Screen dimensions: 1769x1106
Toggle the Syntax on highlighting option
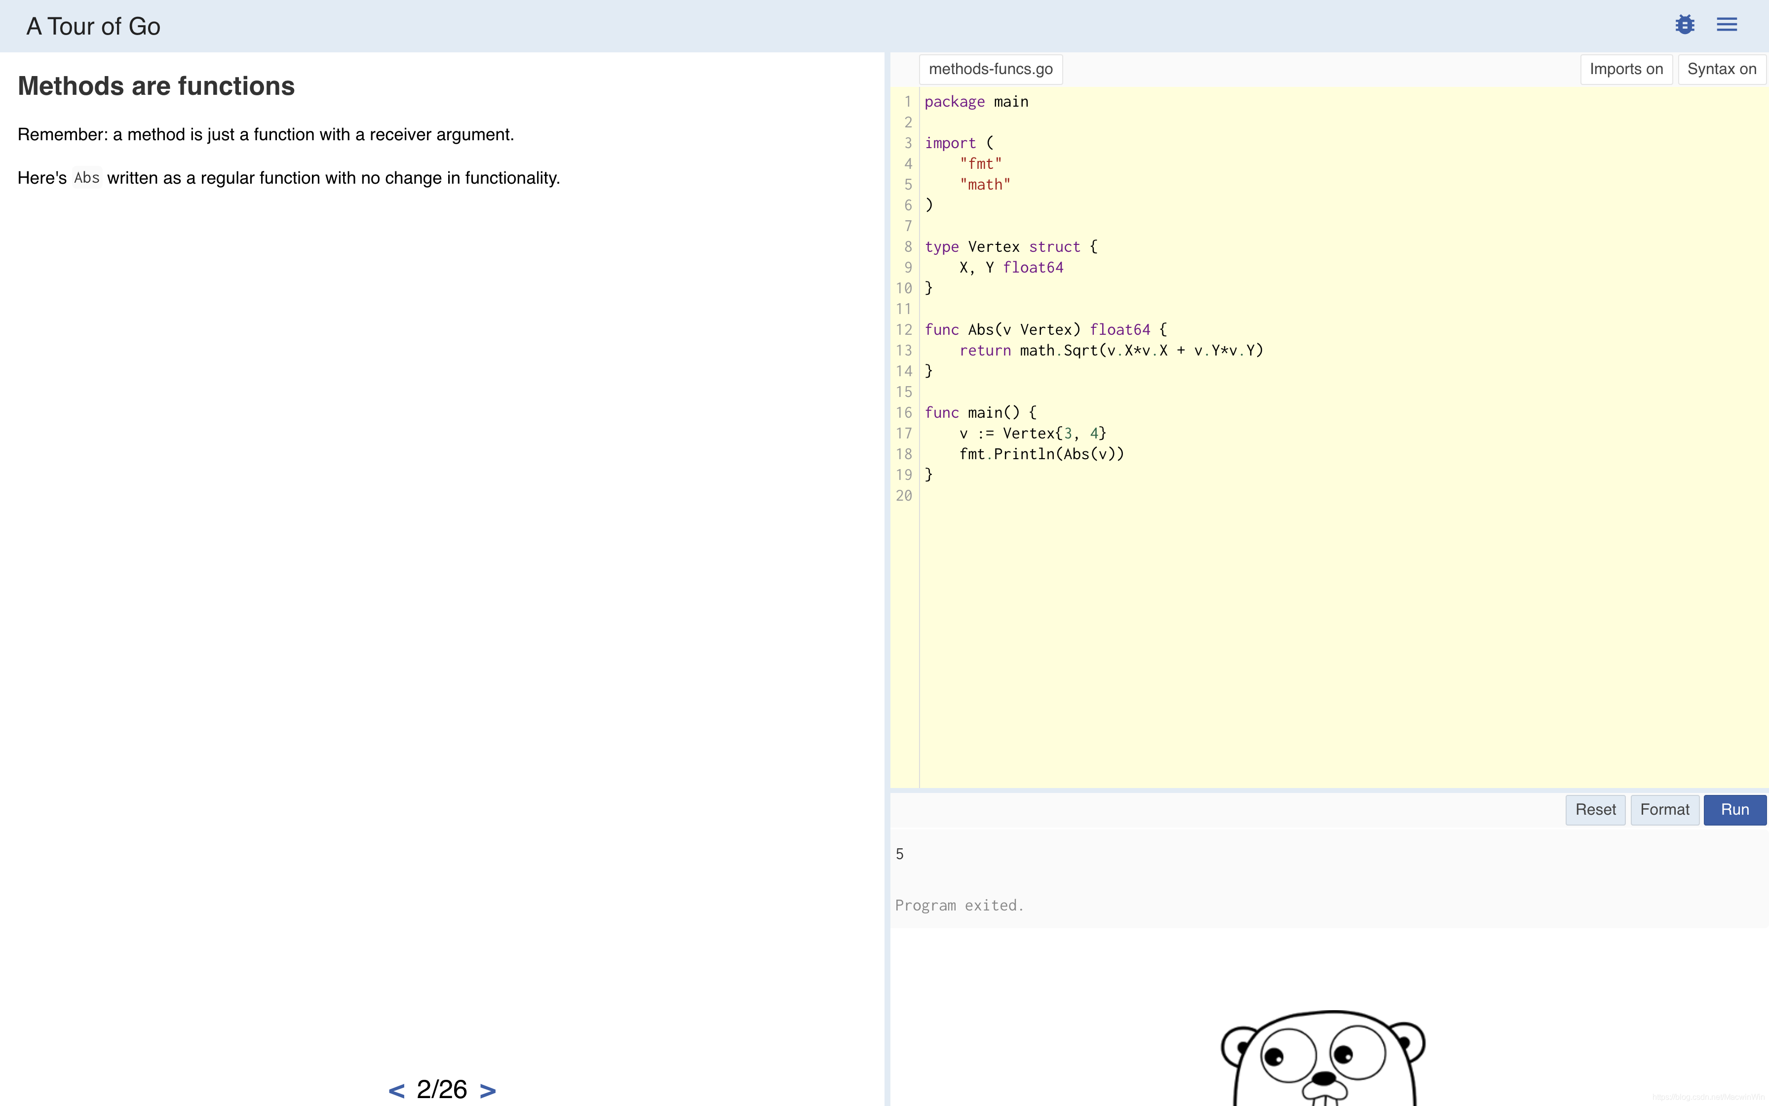1722,70
